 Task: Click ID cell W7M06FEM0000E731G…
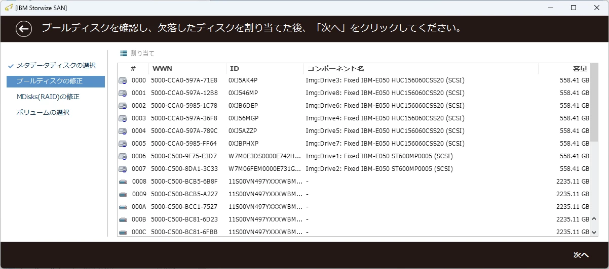coord(265,169)
